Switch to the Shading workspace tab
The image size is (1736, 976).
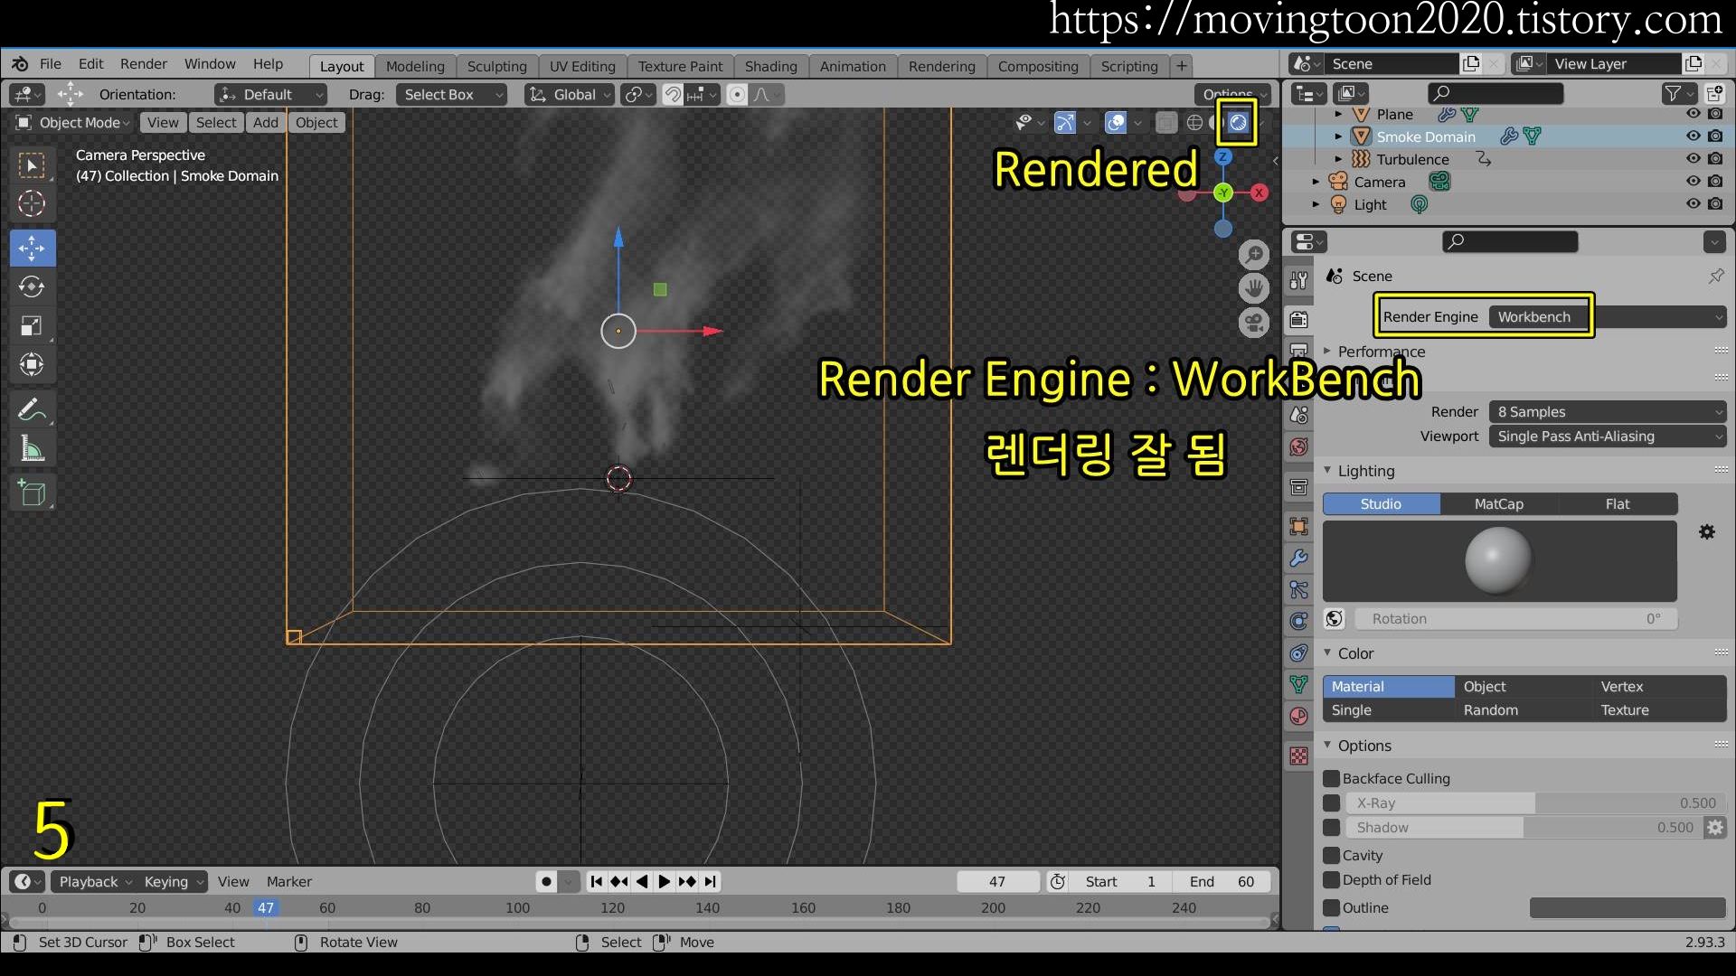pos(770,66)
